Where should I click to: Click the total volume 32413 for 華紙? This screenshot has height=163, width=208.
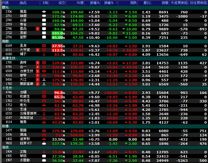tap(162, 156)
